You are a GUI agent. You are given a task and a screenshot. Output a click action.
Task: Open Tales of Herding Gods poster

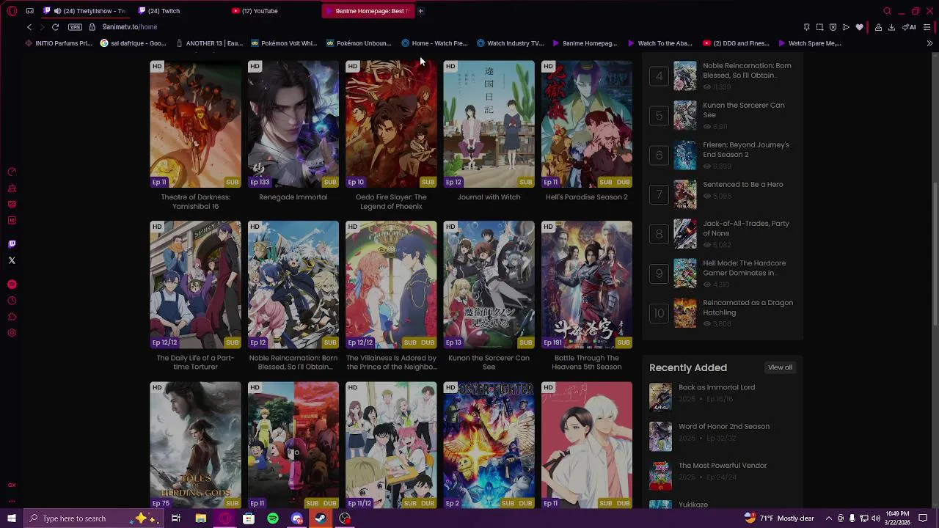(195, 445)
